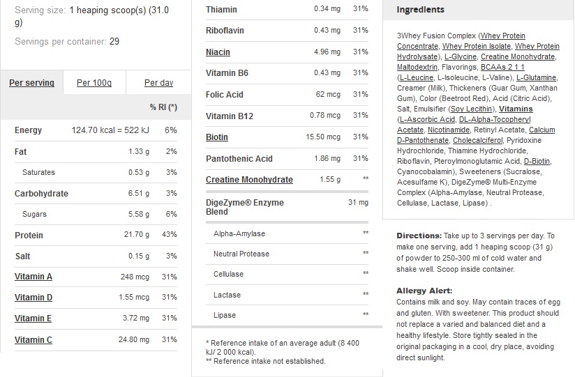Click Creatine Monohydrate in nutrition table
Image resolution: width=575 pixels, height=377 pixels.
tap(249, 180)
